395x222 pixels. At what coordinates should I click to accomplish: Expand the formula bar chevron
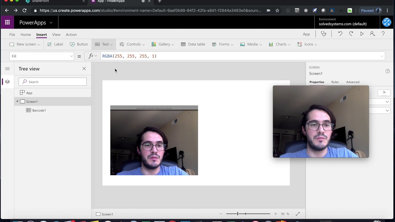382,56
